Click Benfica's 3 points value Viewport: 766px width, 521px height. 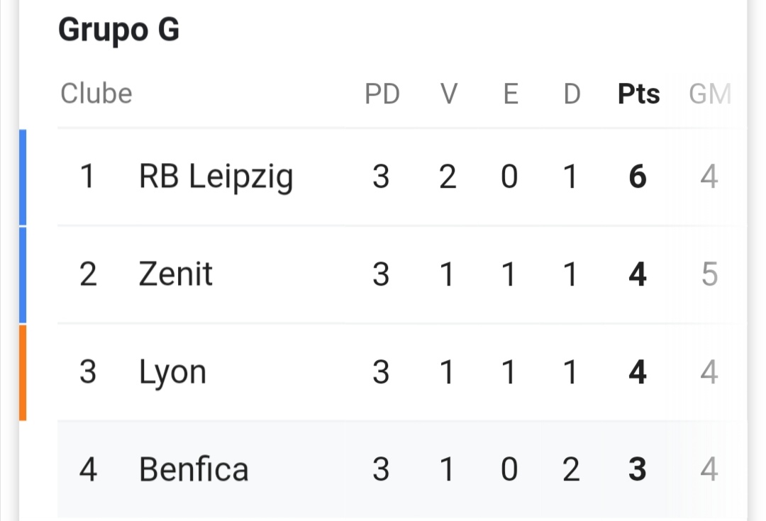coord(638,469)
